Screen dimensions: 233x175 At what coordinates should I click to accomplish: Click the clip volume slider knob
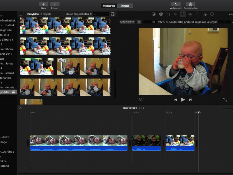point(154,22)
